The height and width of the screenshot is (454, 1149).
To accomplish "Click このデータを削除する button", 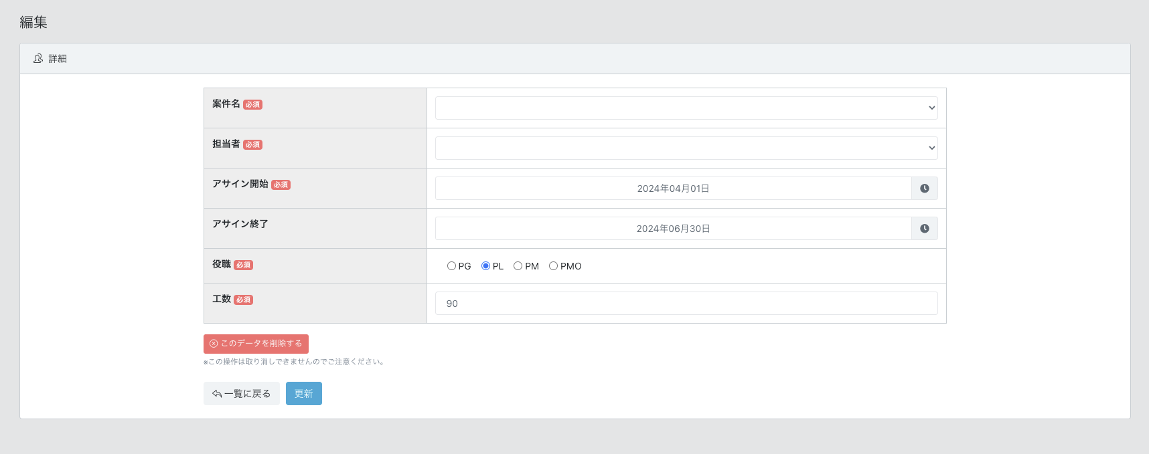I will click(256, 344).
